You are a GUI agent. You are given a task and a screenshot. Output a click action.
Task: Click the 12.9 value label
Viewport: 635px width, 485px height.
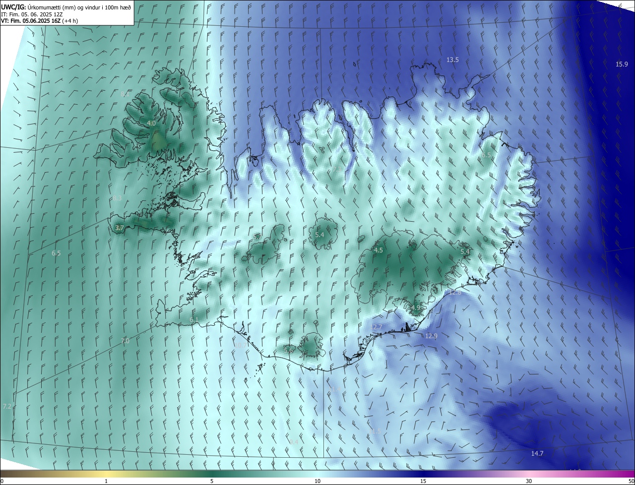(432, 336)
